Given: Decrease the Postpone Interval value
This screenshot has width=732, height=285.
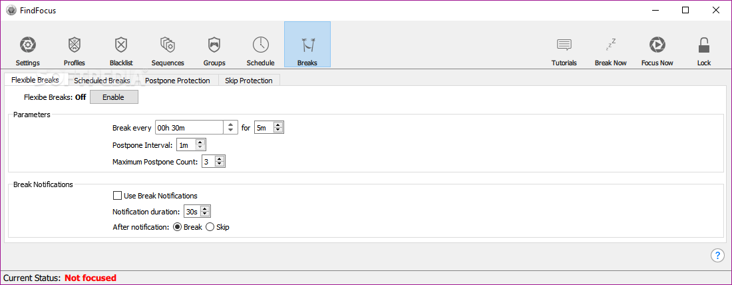Looking at the screenshot, I should point(201,148).
